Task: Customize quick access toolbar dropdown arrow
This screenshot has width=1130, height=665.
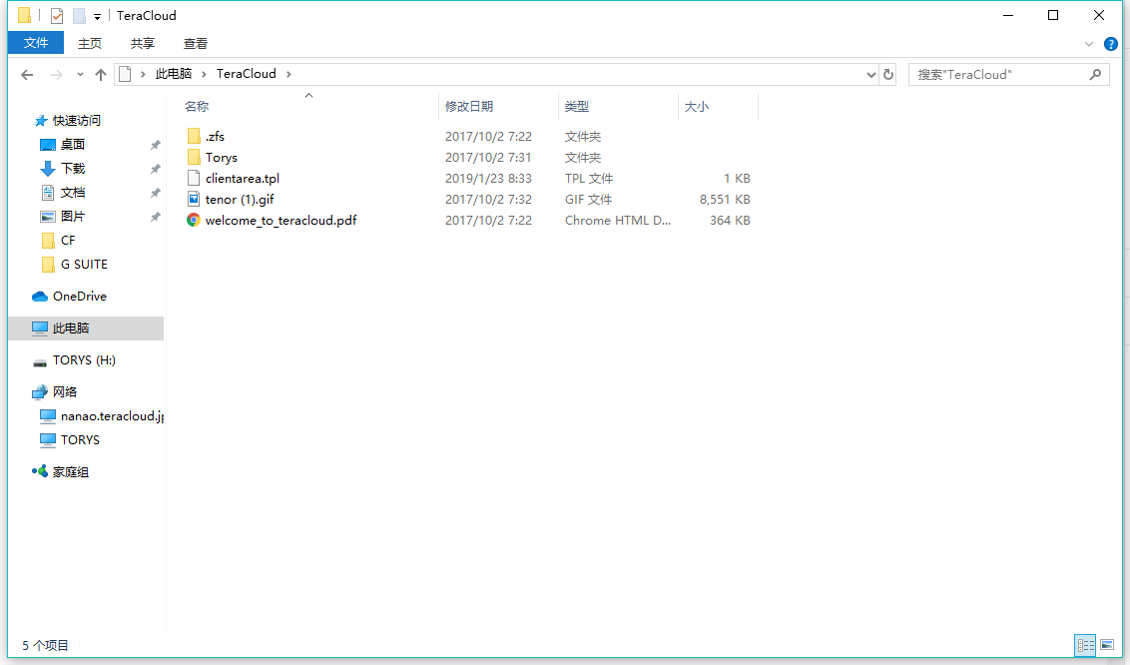Action: coord(97,17)
